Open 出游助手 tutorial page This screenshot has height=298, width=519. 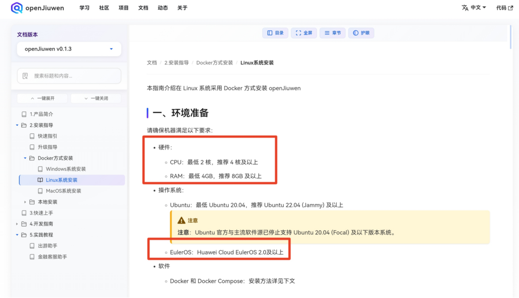coord(47,246)
